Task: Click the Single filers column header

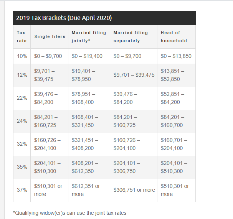Action: point(50,37)
